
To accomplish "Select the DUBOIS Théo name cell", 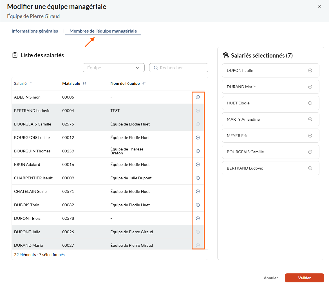I will [27, 205].
